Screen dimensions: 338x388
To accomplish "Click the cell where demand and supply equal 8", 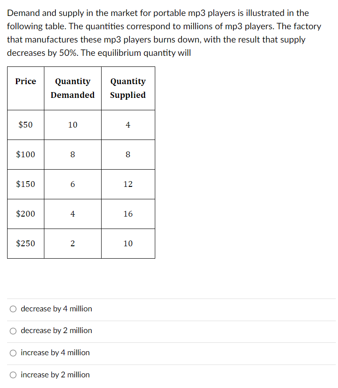I will click(72, 155).
